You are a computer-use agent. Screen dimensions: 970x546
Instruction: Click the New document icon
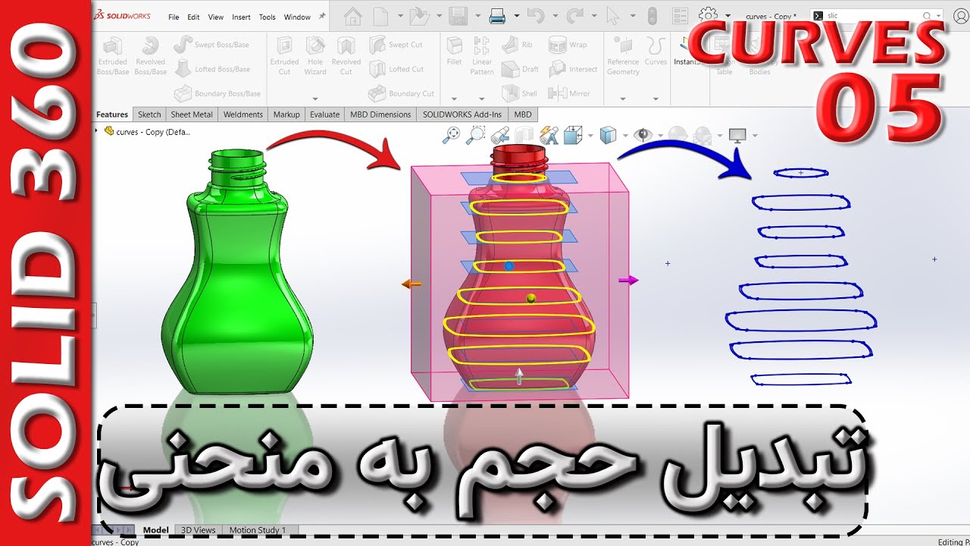pos(380,15)
